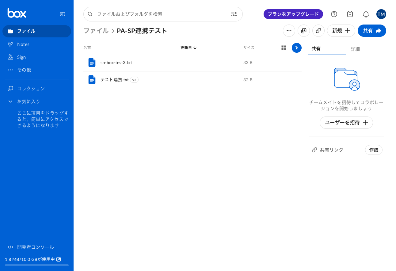Click the blue 共有 button
The width and height of the screenshot is (396, 271).
[372, 31]
